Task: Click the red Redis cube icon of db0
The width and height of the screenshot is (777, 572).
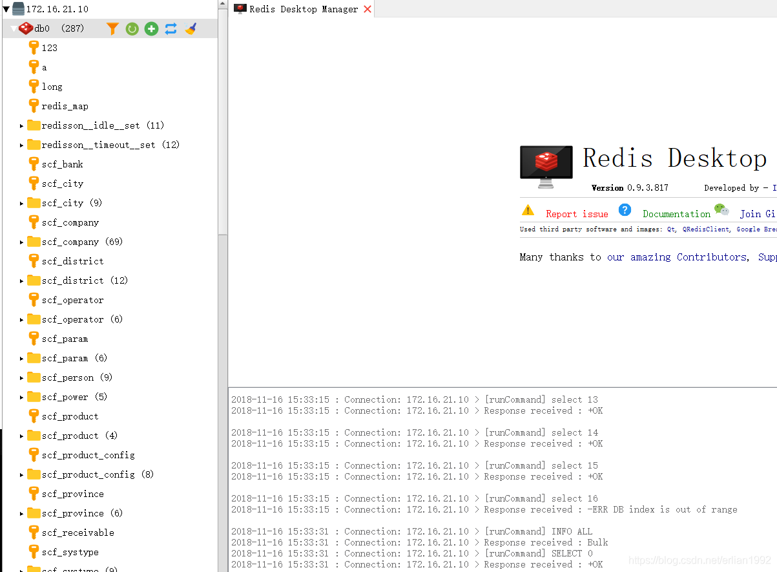Action: coord(26,28)
